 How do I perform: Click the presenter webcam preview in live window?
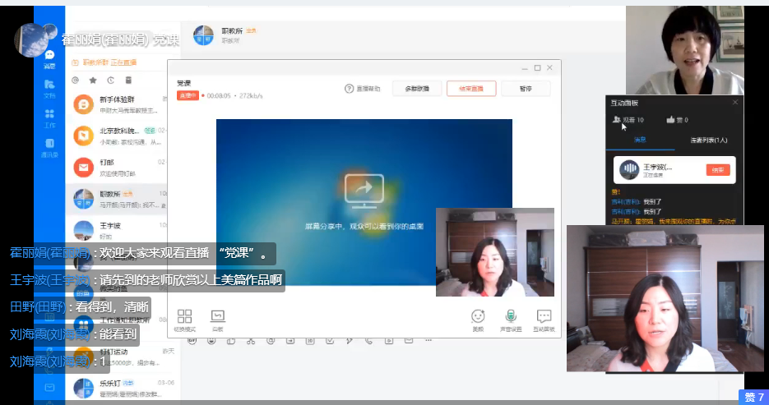[495, 252]
